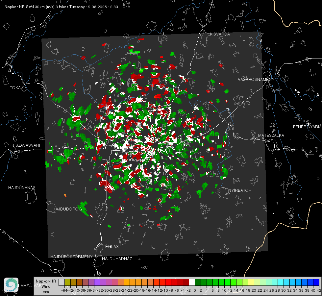Image resolution: width=322 pixels, height=296 pixels.
Task: Click the HAJDÚHADHÁZ town label
Action: 117,259
